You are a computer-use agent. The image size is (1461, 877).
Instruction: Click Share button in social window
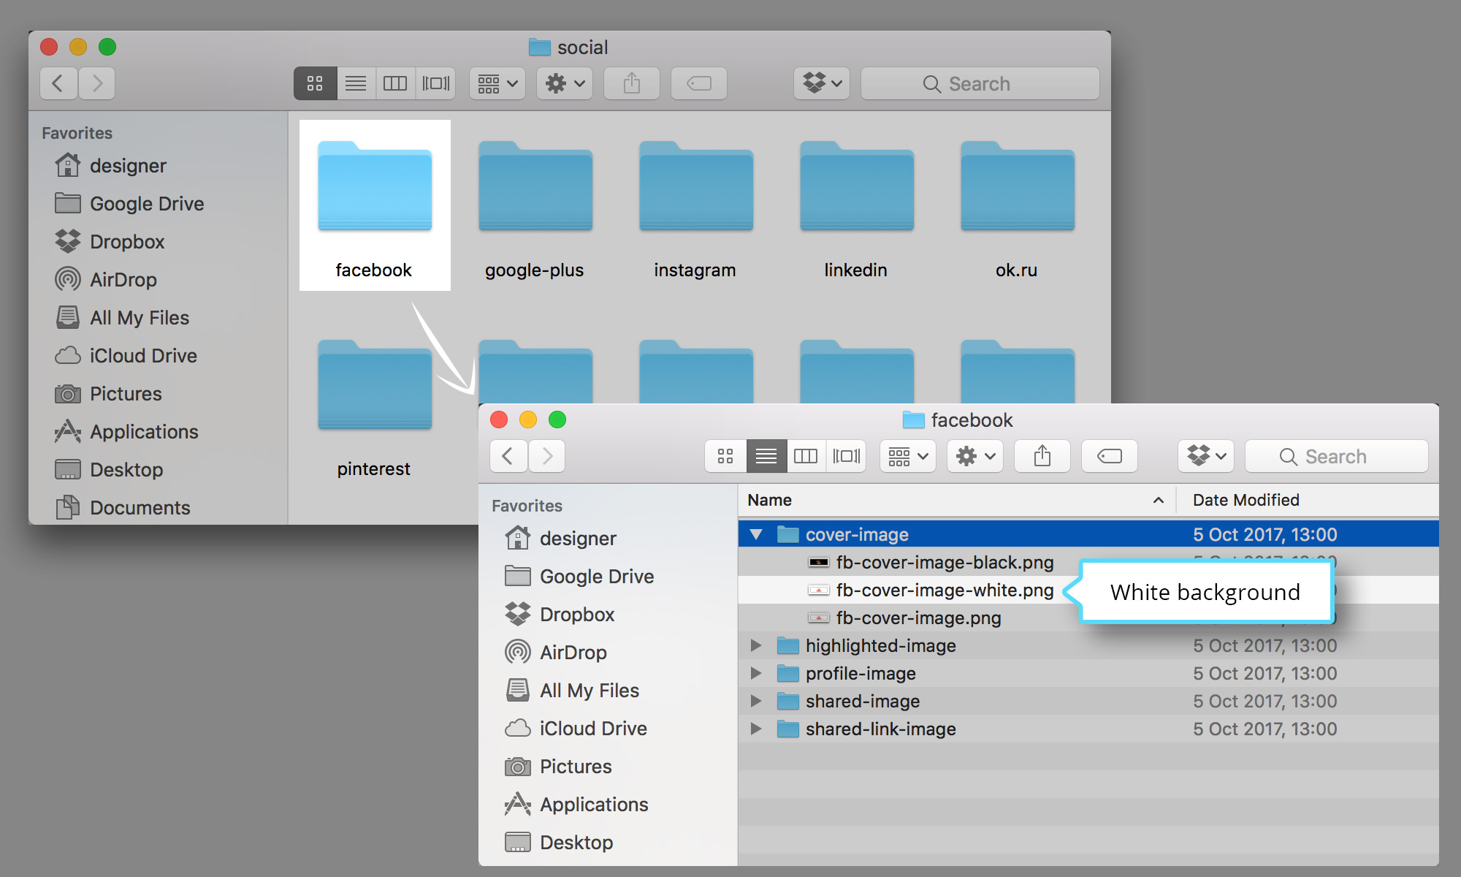pos(632,83)
